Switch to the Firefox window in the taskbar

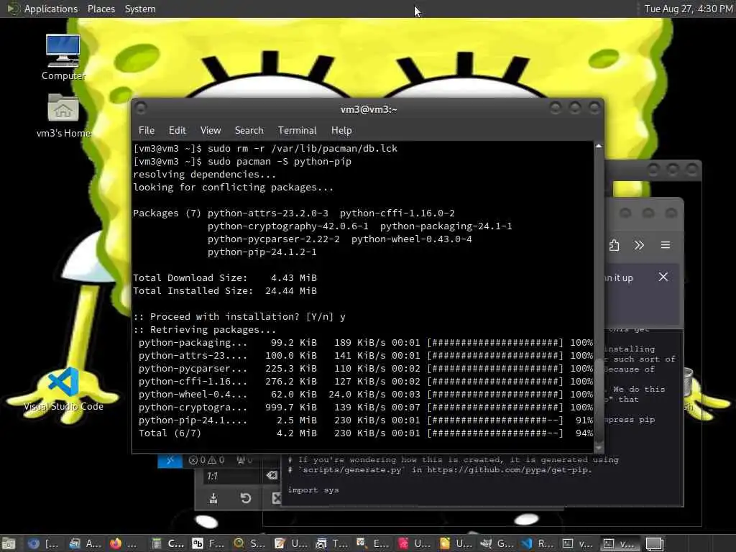124,543
